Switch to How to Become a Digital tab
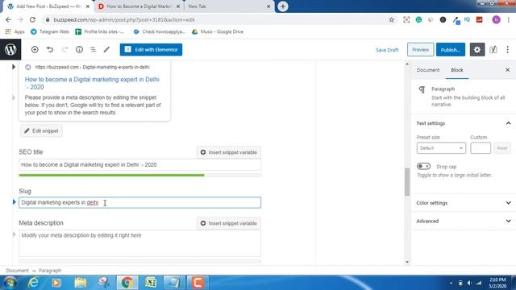Image resolution: width=516 pixels, height=290 pixels. (x=139, y=6)
